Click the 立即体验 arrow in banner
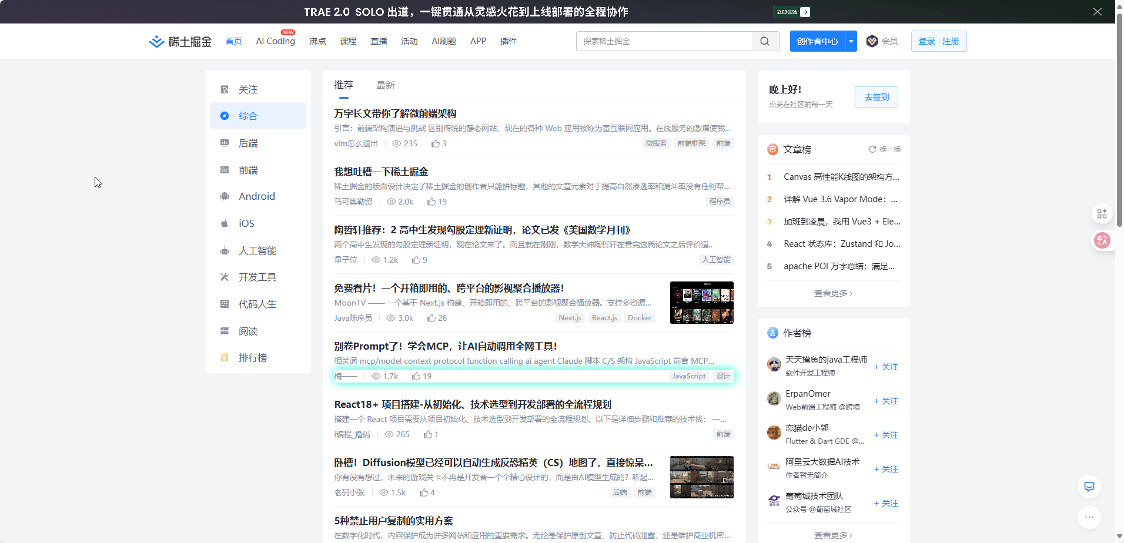This screenshot has height=543, width=1124. click(805, 12)
